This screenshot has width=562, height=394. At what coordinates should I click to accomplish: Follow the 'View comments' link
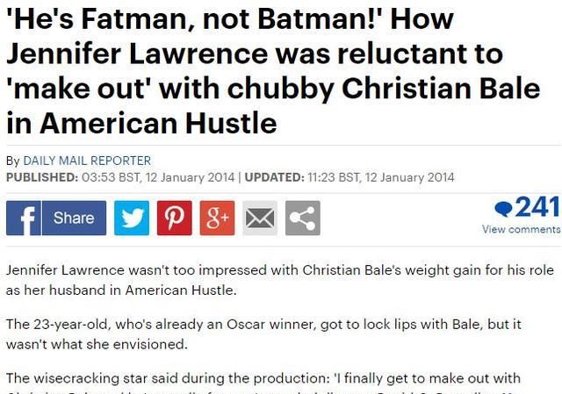[522, 229]
